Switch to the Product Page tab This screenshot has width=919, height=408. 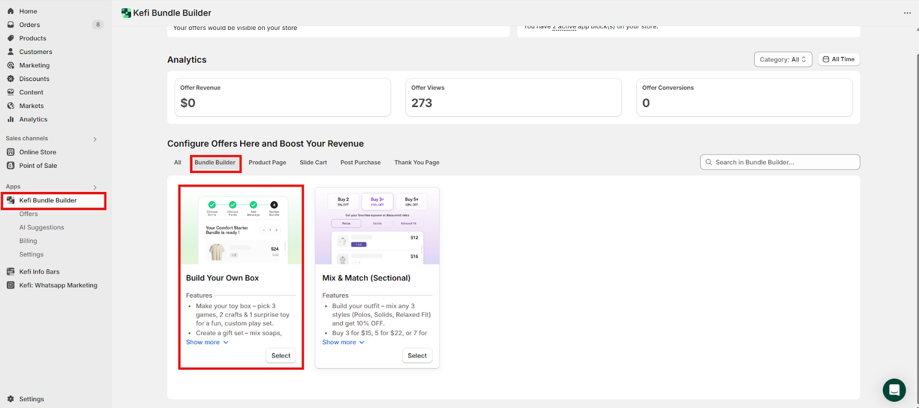(x=267, y=163)
